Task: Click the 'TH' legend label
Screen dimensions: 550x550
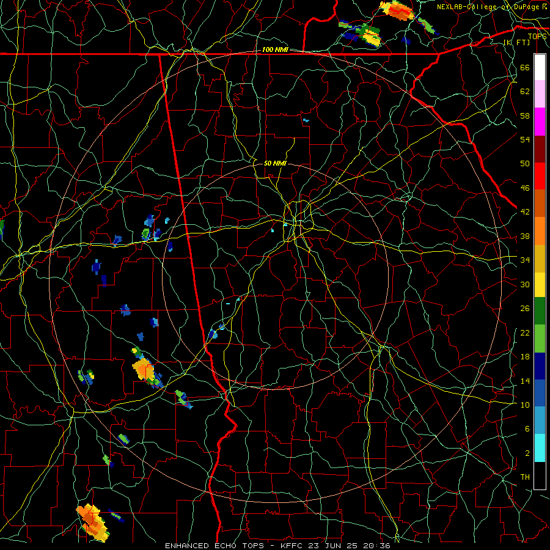Action: point(525,477)
